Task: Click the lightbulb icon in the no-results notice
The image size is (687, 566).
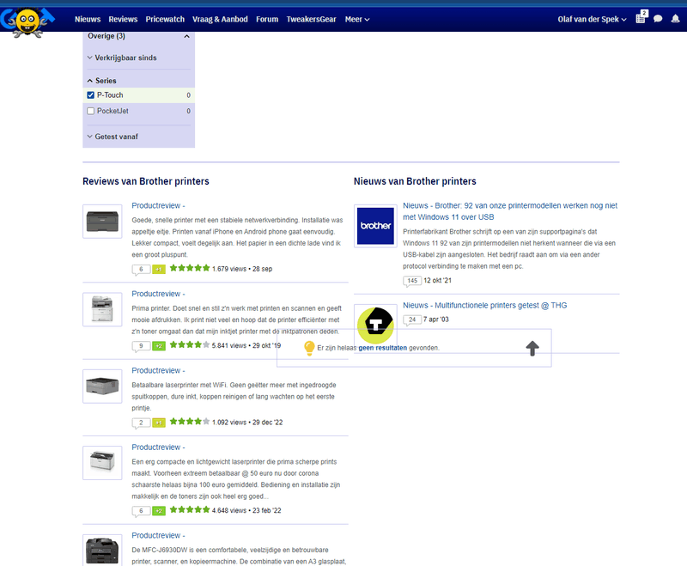Action: tap(309, 348)
